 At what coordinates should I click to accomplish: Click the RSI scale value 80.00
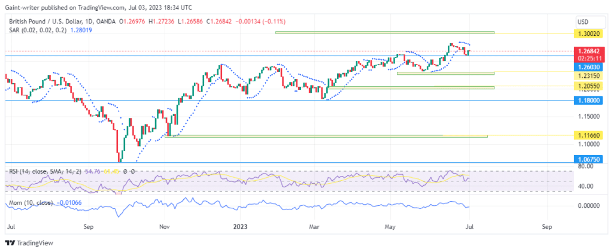(x=585, y=166)
